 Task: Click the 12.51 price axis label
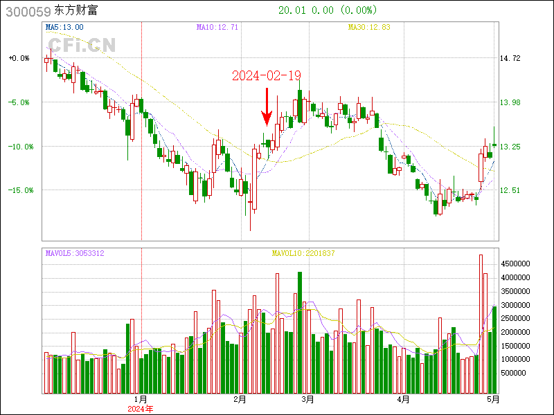pyautogui.click(x=510, y=190)
